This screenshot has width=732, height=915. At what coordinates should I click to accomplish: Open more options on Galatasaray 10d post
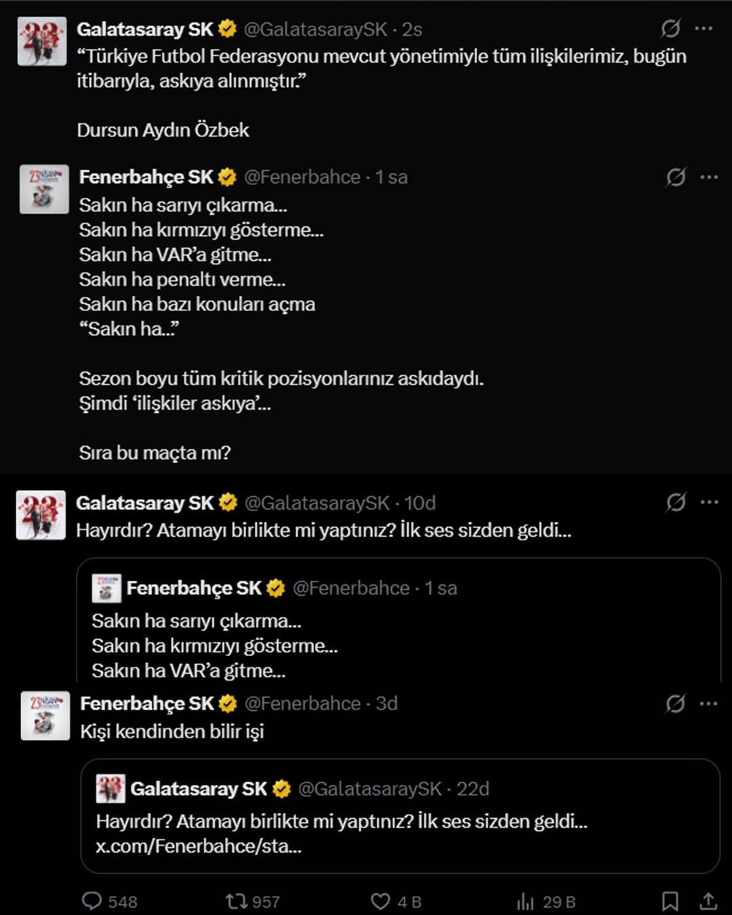click(709, 502)
